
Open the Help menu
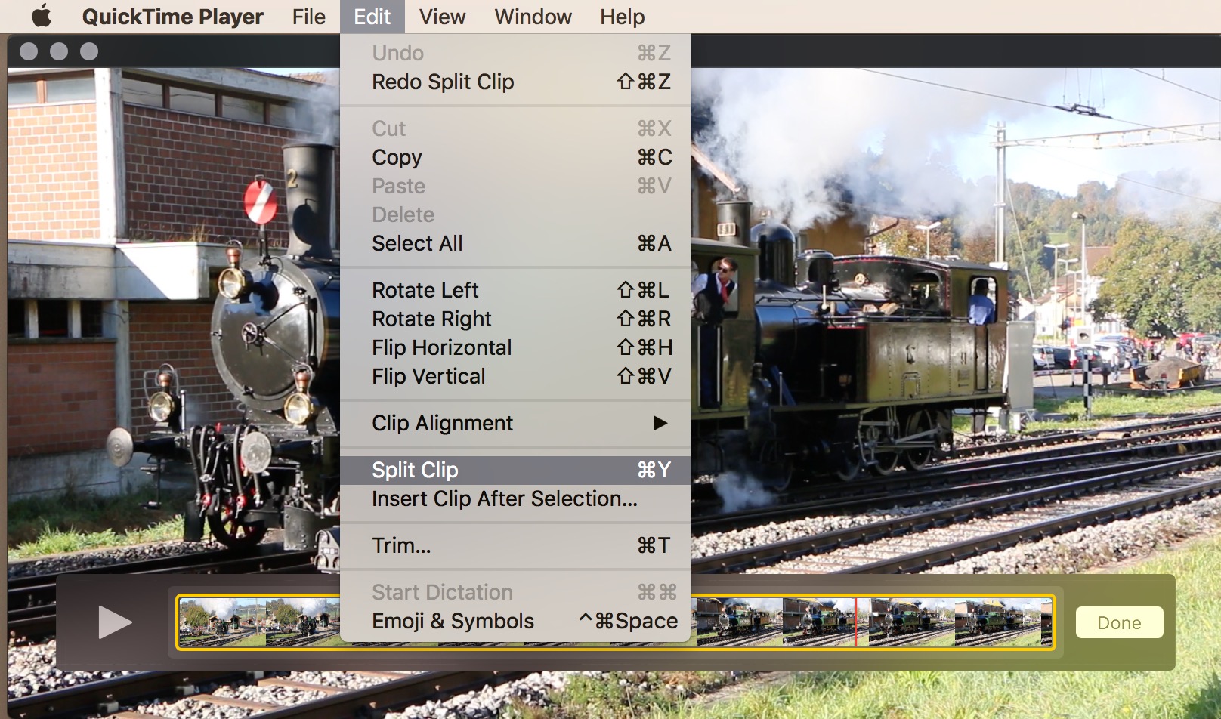pyautogui.click(x=622, y=17)
